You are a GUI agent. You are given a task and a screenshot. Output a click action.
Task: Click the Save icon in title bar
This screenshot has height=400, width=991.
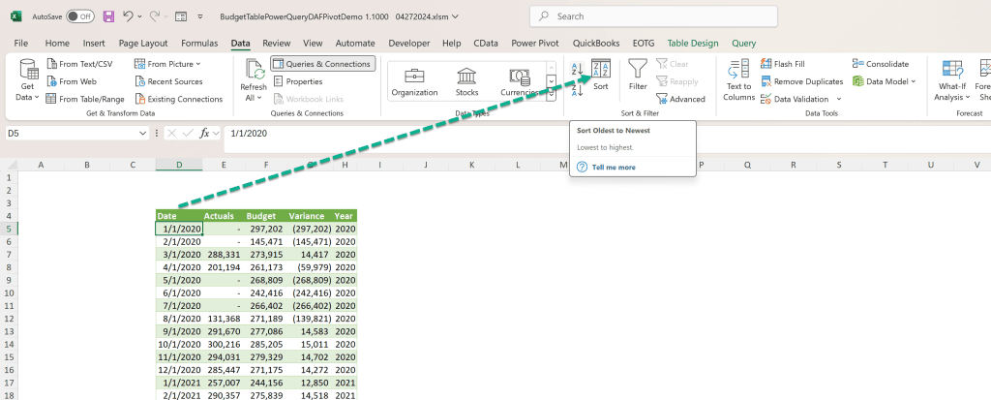(108, 16)
